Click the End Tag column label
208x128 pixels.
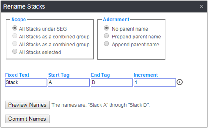pos(100,75)
